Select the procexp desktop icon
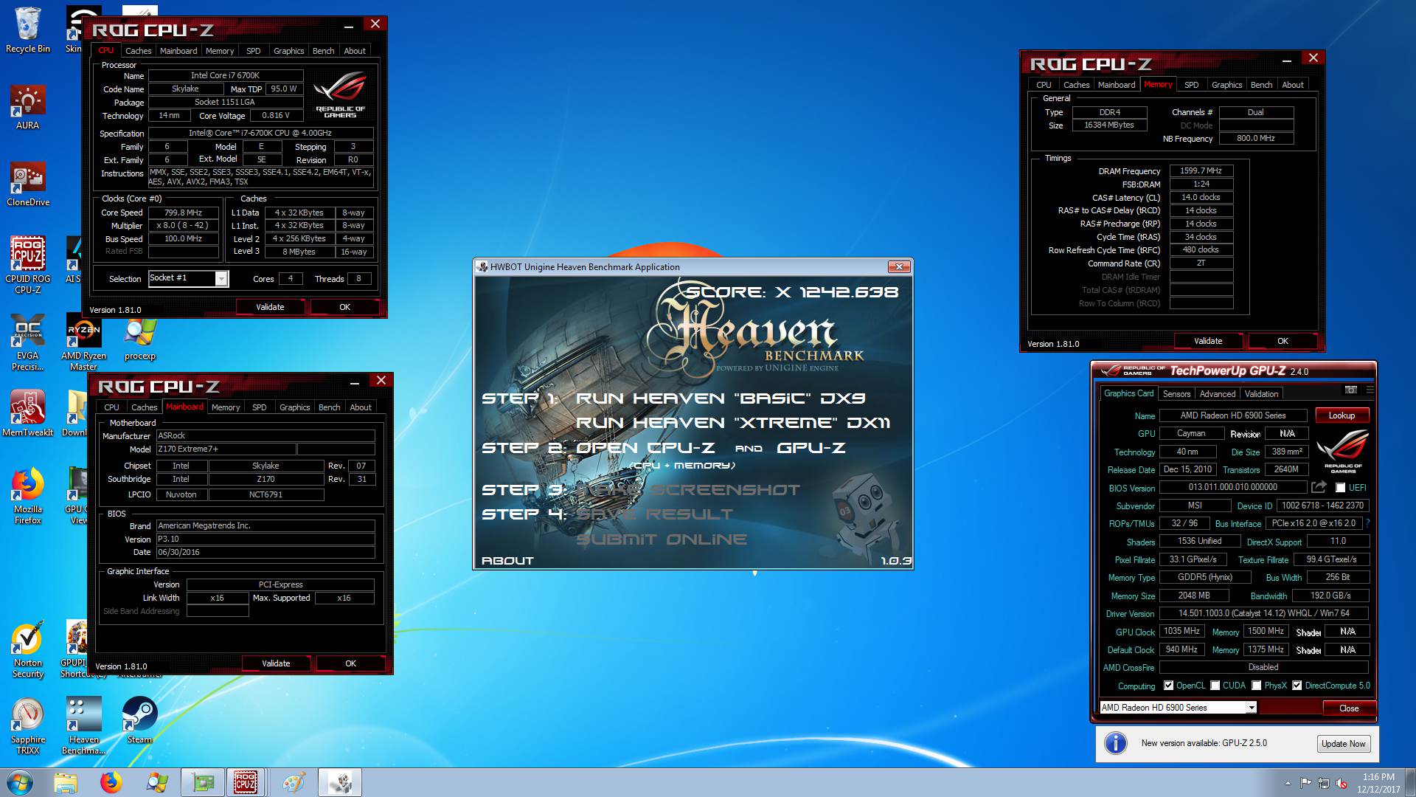This screenshot has height=797, width=1416. pyautogui.click(x=139, y=338)
